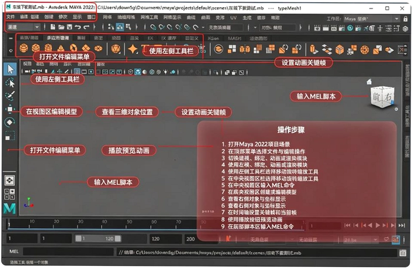The image size is (412, 269).
Task: Click the play backwards button
Action: tap(370, 225)
